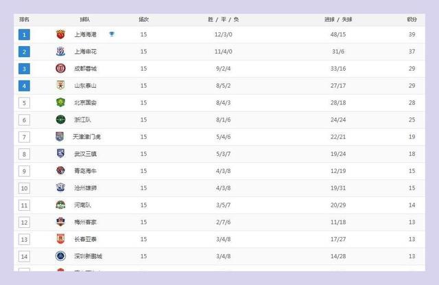Screen dimensions: 439x285
Task: Click the 梅州客家 team logo
Action: click(x=60, y=222)
